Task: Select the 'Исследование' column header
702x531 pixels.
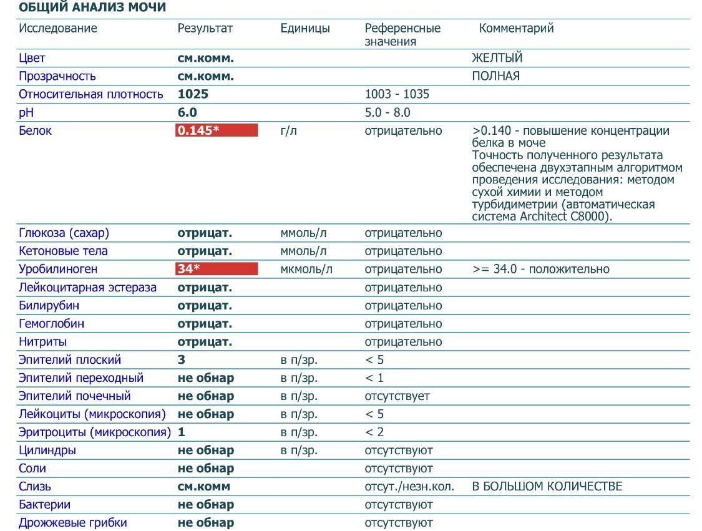Action: [x=58, y=28]
